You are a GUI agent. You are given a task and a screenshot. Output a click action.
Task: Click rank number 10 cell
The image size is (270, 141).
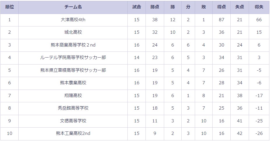tap(9, 133)
